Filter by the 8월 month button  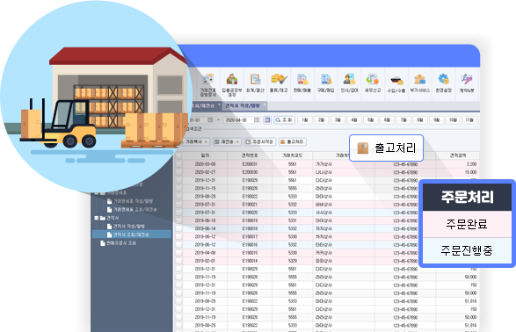point(420,120)
